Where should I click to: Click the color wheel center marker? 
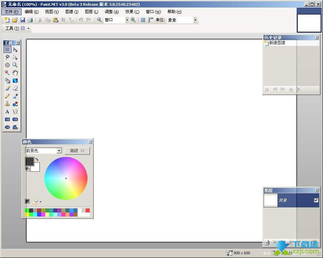(66, 178)
